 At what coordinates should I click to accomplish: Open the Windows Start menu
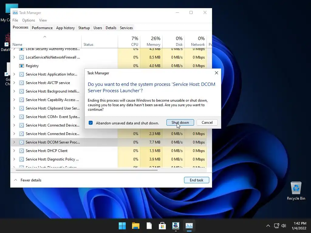coord(122,226)
